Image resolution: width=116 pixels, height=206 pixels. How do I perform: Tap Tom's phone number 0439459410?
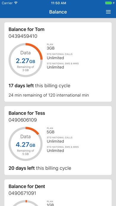pyautogui.click(x=23, y=36)
